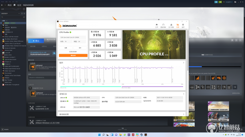245x137 pixels.
Task: Open the Steam game settings gear icon
Action: click(x=232, y=40)
